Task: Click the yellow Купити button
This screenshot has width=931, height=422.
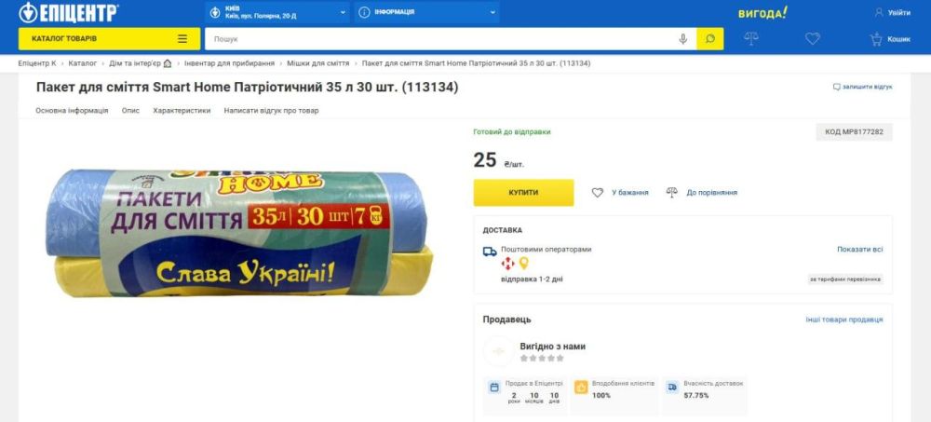Action: pos(523,193)
